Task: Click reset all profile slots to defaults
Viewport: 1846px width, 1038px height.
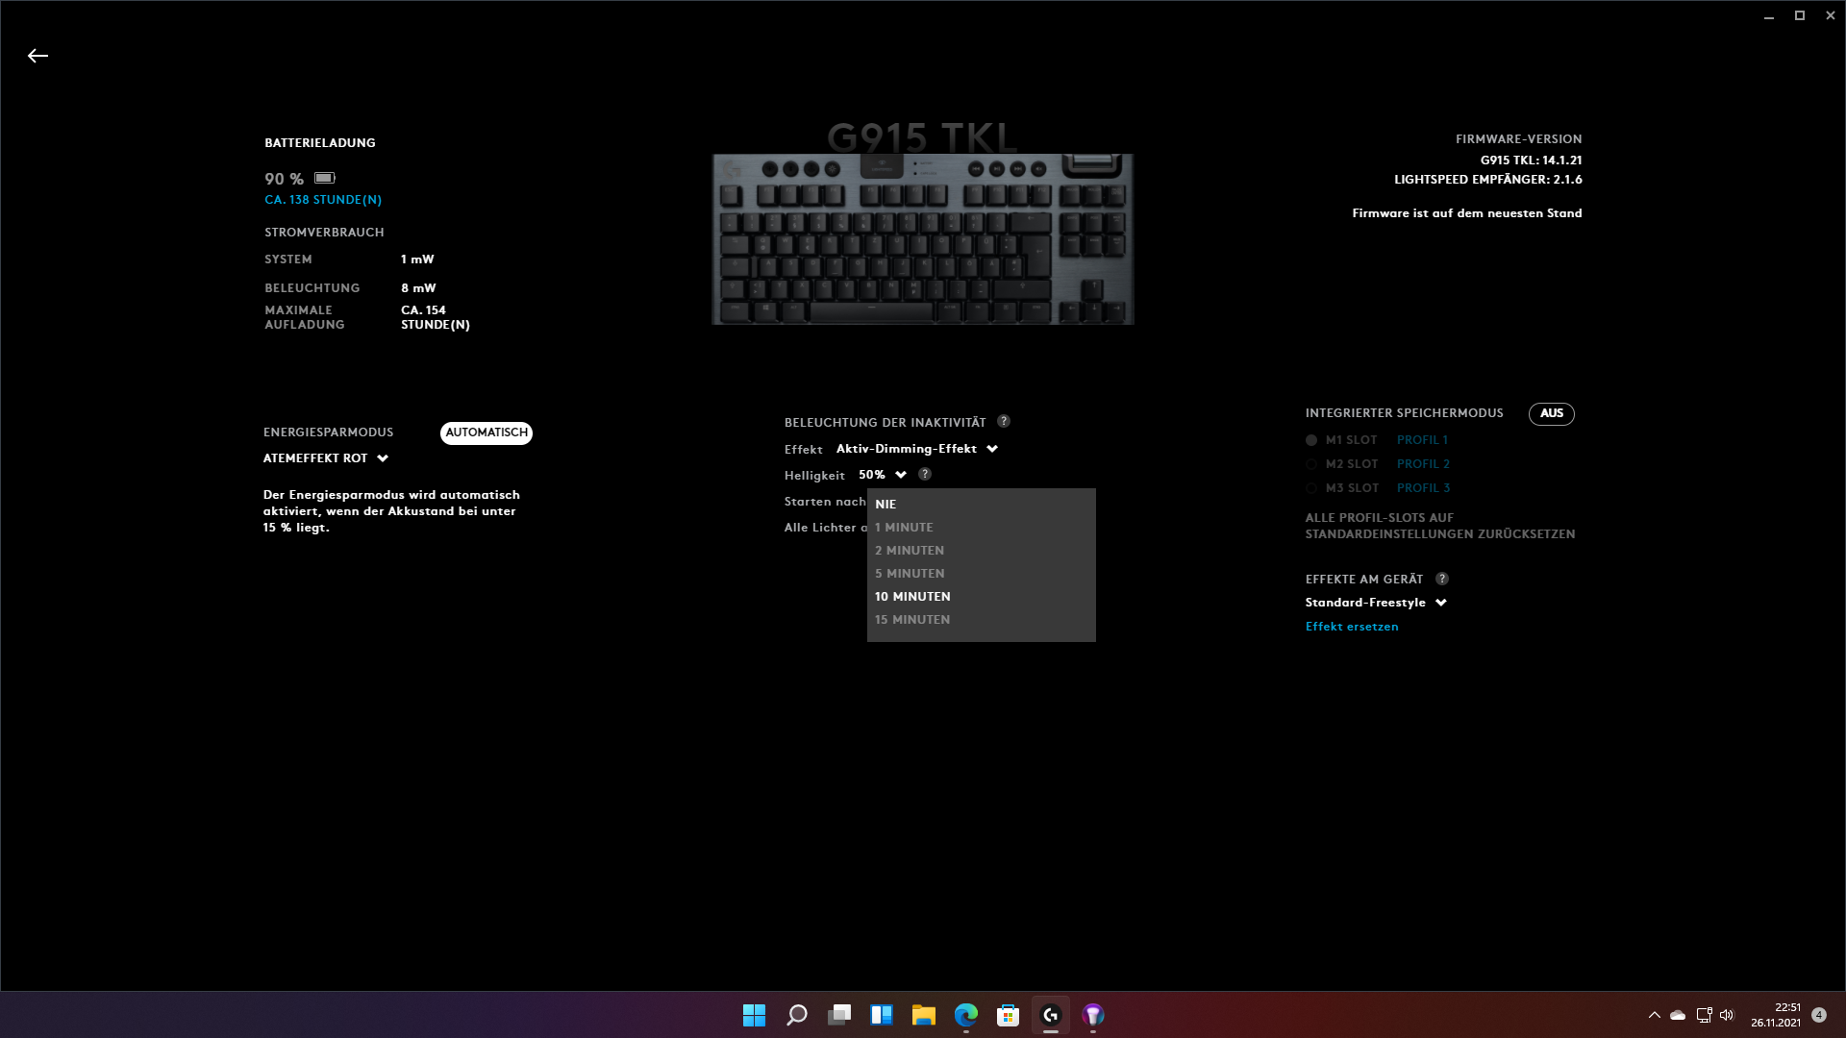Action: (x=1439, y=526)
